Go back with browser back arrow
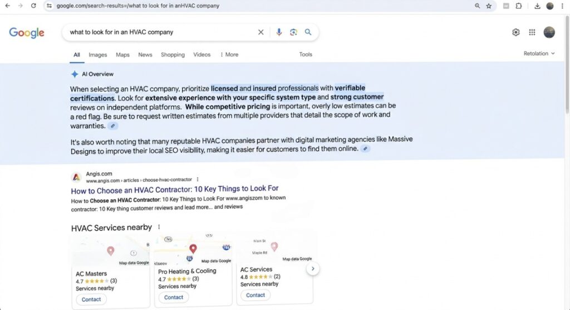Screen dimensions: 570x310 click(x=8, y=6)
